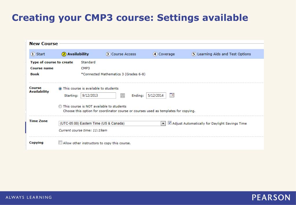Click the book name Connected Mathematics 3

[x=113, y=74]
